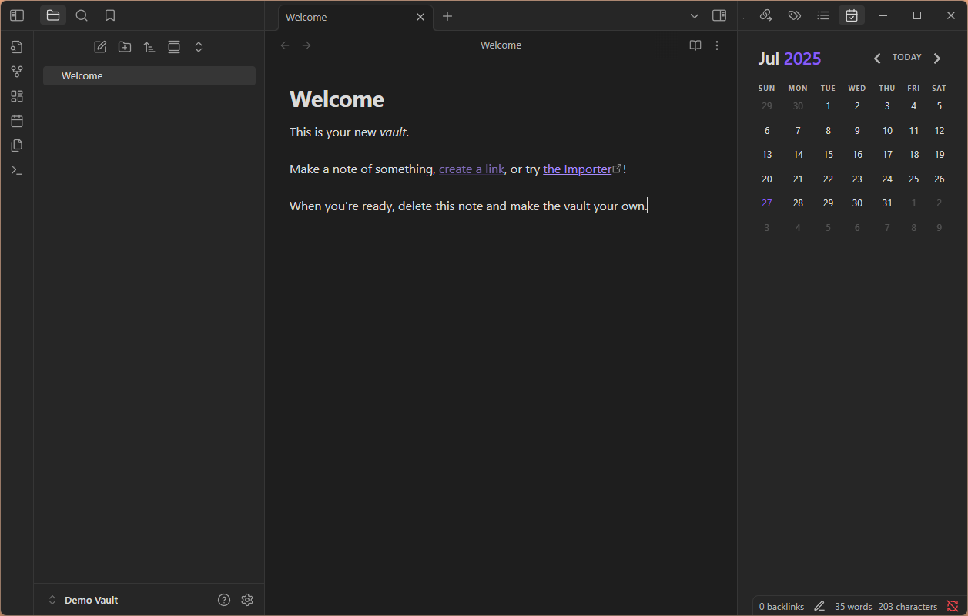968x616 pixels.
Task: Create a new folder
Action: pyautogui.click(x=125, y=47)
